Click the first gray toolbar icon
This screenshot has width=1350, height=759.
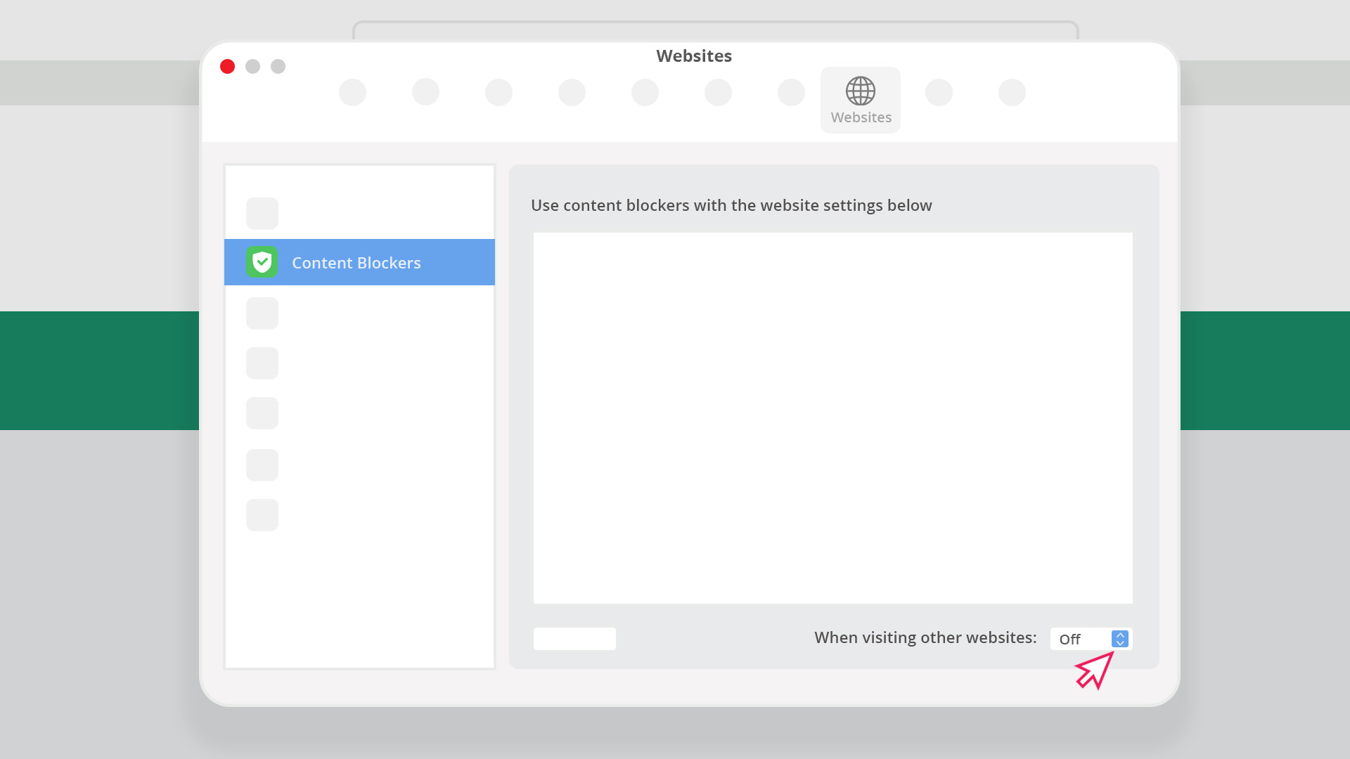pyautogui.click(x=352, y=92)
